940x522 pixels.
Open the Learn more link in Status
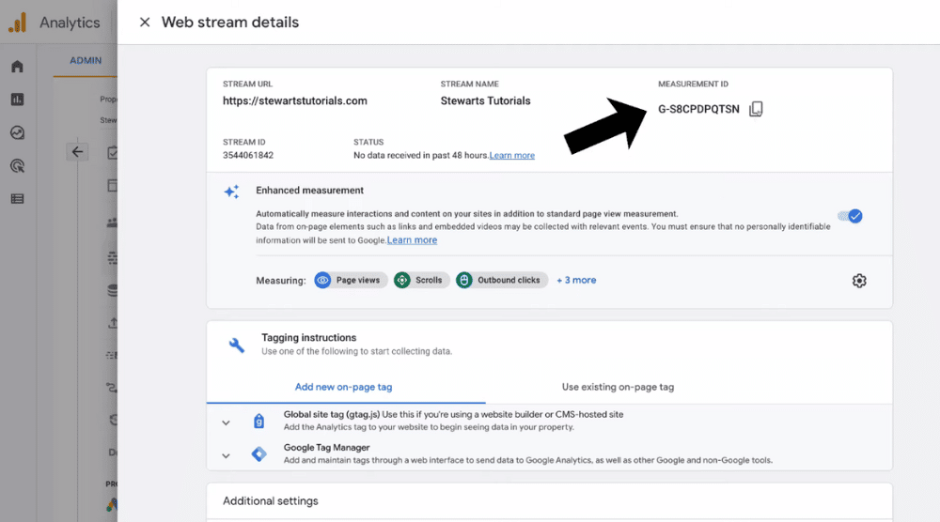(512, 155)
